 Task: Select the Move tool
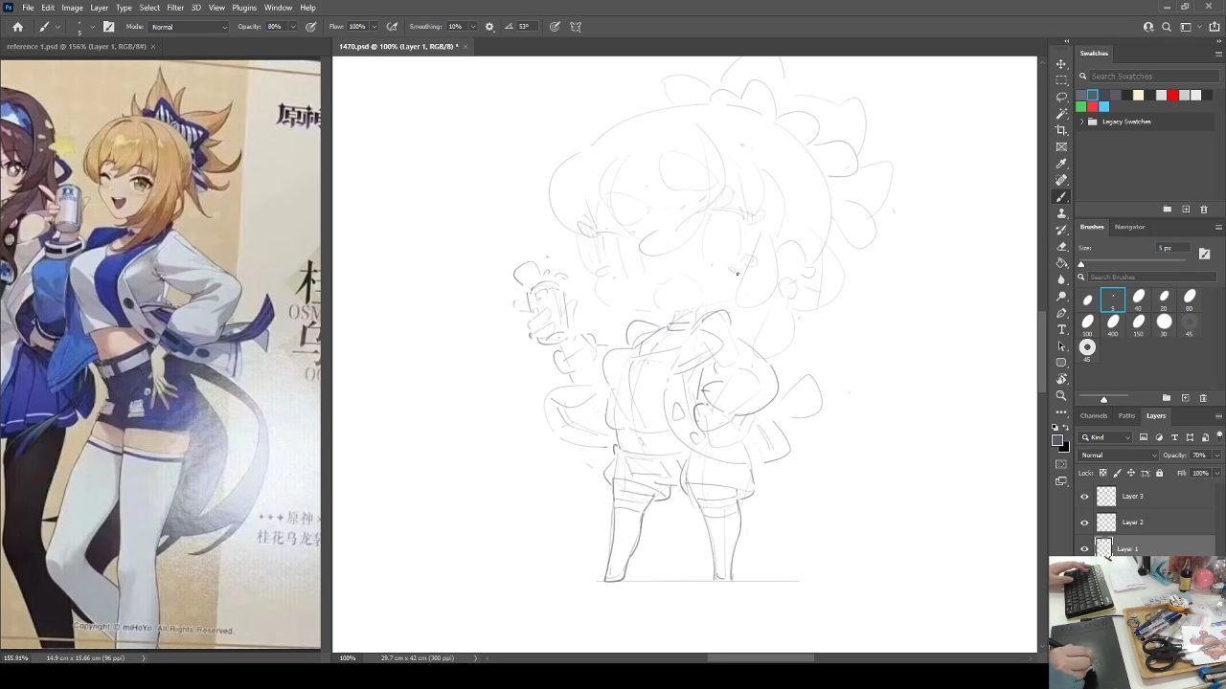[1061, 64]
